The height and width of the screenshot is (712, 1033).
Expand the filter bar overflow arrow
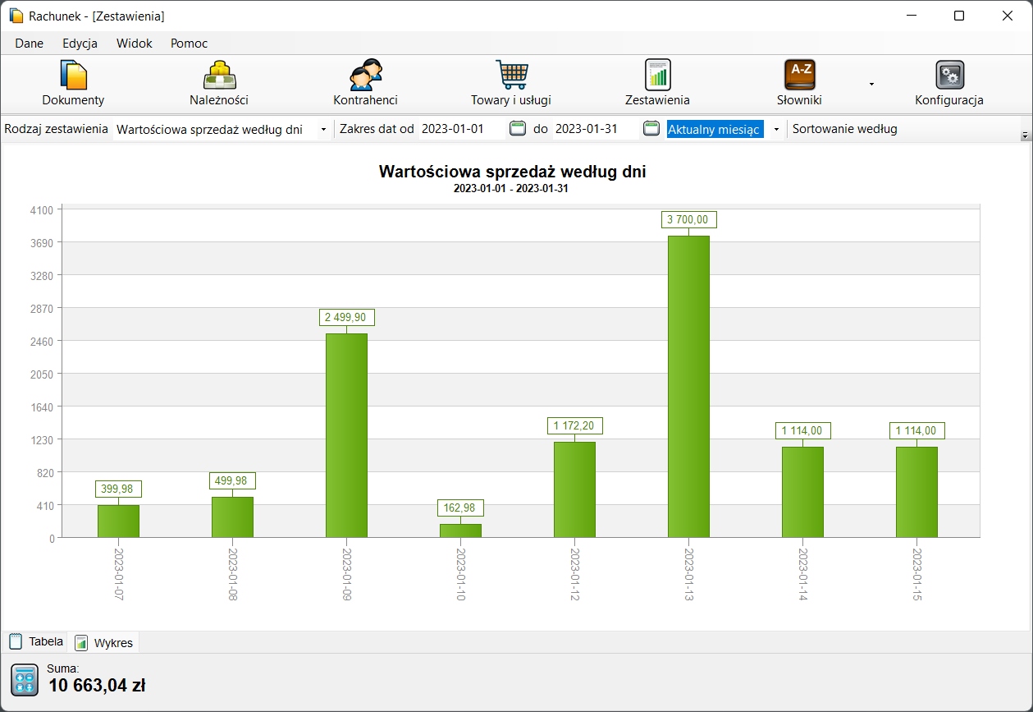click(x=1025, y=135)
